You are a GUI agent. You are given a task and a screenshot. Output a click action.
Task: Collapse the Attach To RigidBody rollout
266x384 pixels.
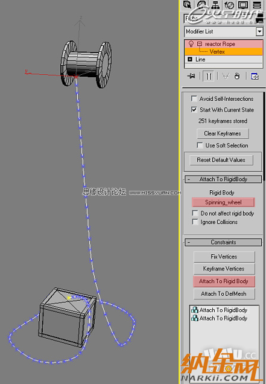pyautogui.click(x=223, y=179)
